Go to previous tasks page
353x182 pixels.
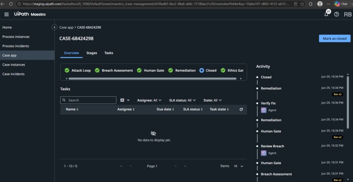(131, 166)
